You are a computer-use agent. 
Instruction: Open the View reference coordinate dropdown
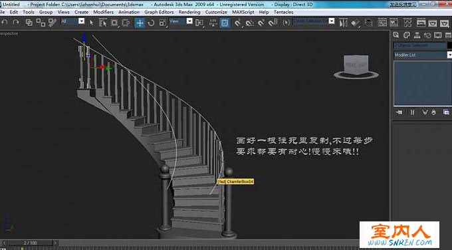point(181,21)
